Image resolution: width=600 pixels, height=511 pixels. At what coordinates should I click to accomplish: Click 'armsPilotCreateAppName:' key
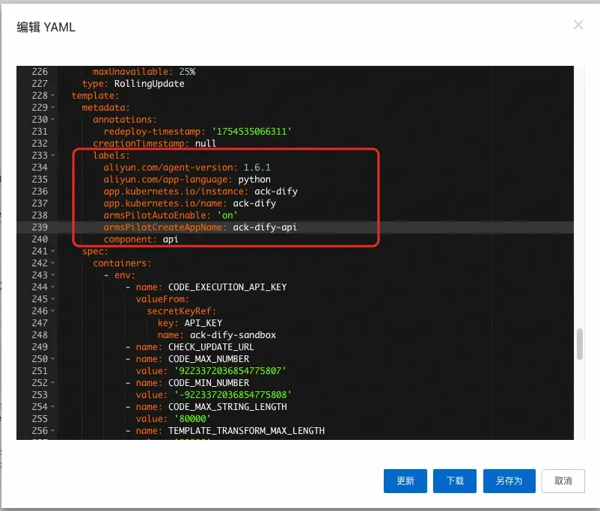pos(165,227)
